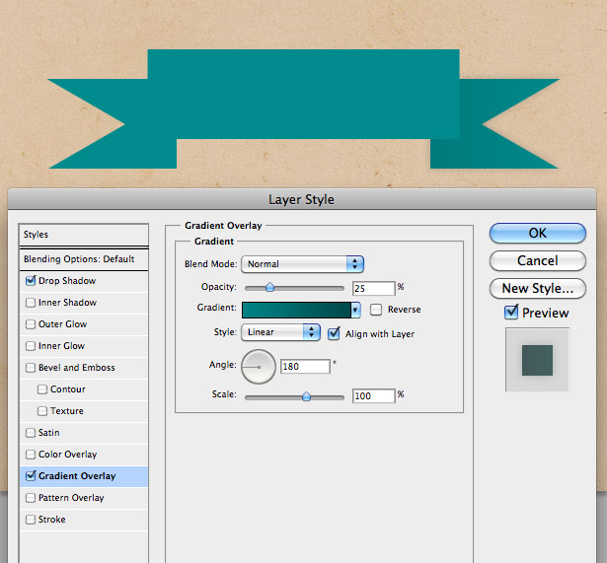Adjust the Opacity slider handle
The height and width of the screenshot is (563, 607).
pyautogui.click(x=269, y=287)
